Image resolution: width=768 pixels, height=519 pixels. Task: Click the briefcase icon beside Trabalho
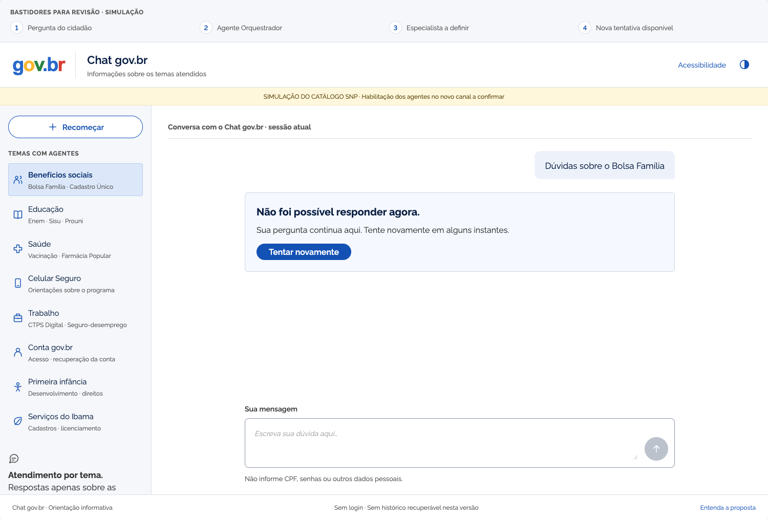[18, 318]
